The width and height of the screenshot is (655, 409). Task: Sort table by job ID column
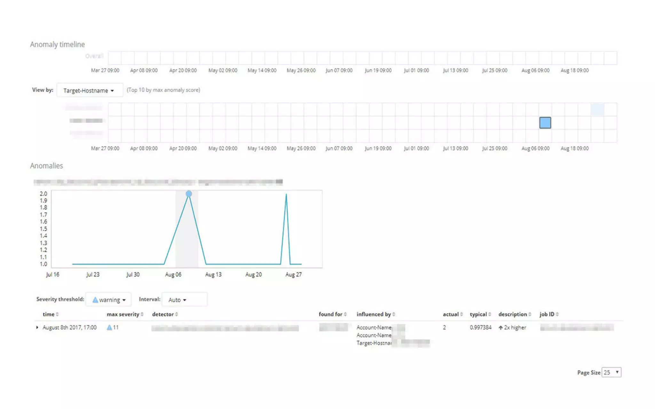(549, 314)
